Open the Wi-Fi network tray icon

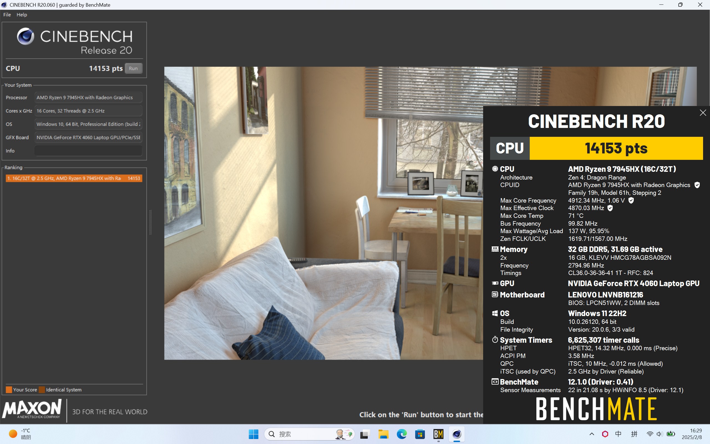point(650,434)
